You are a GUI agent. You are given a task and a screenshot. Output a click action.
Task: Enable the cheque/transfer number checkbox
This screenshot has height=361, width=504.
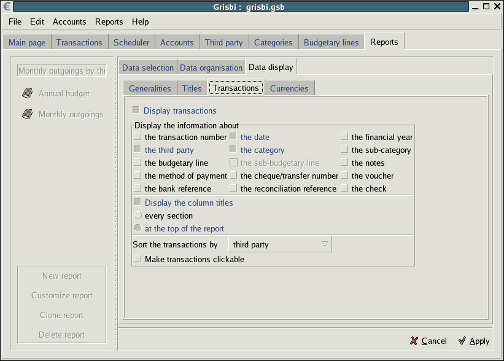(233, 175)
